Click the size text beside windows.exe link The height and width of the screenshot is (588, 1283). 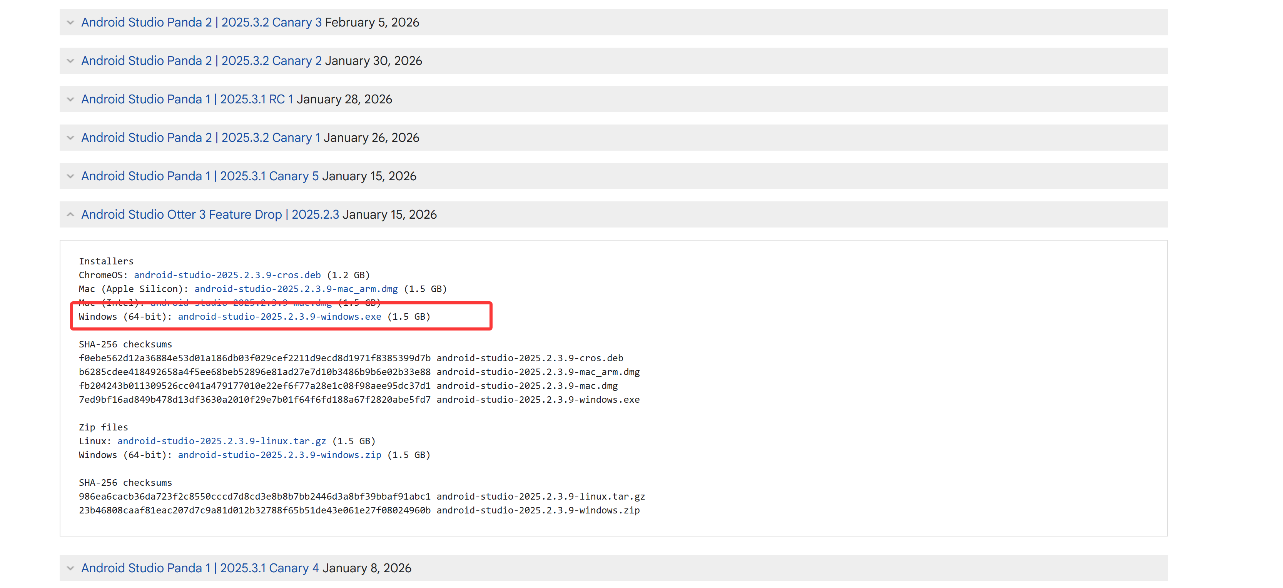click(x=409, y=317)
